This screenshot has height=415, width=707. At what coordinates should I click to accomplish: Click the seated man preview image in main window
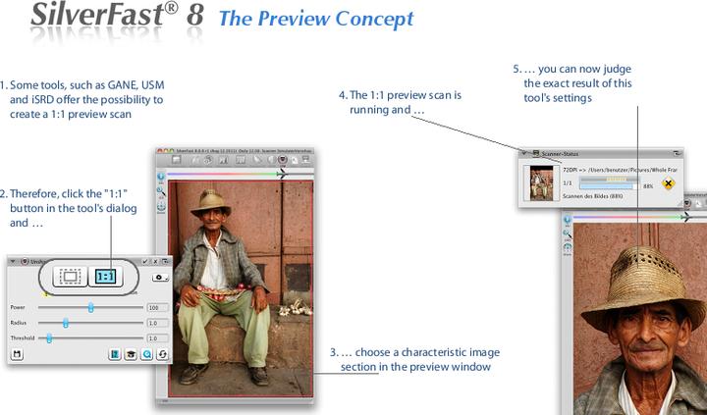pyautogui.click(x=241, y=288)
